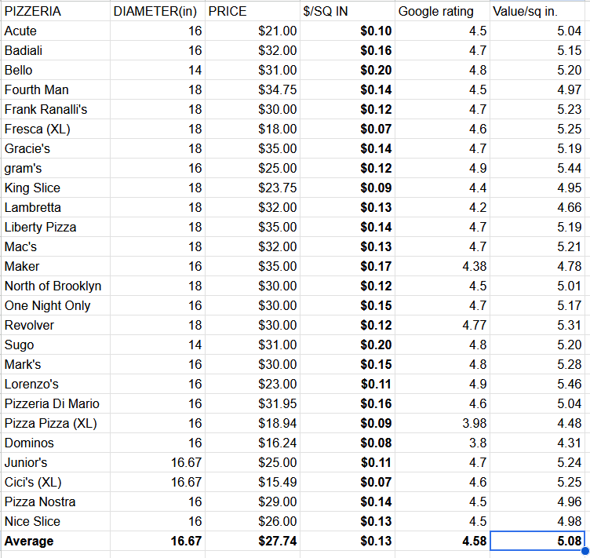Click the PIZZERIA column header cell
This screenshot has width=590, height=558.
pyautogui.click(x=55, y=12)
